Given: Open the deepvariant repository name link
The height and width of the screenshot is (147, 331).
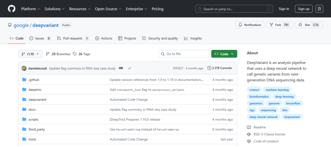Looking at the screenshot, I should (x=46, y=25).
